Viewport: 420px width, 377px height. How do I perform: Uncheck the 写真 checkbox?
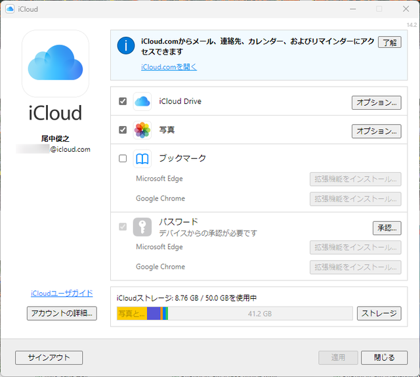(123, 130)
